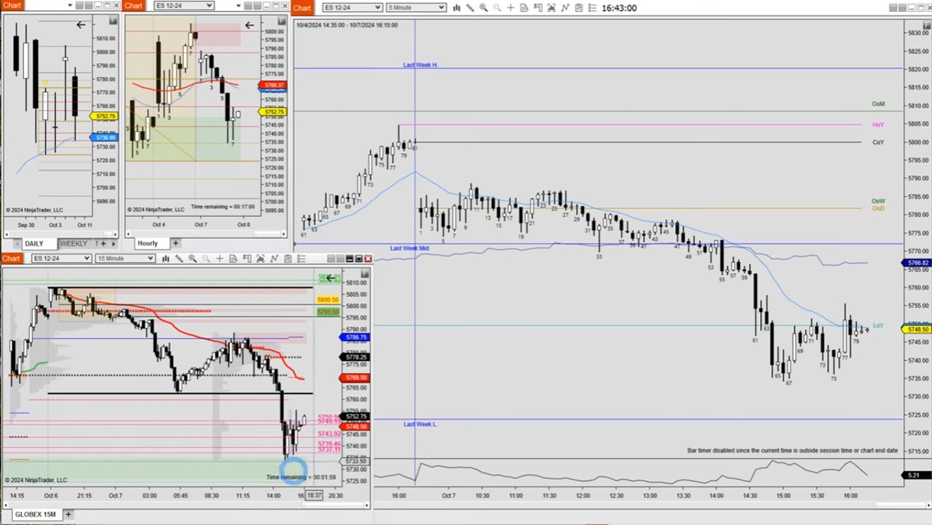Open ES 12-24 instrument dropdown in hourly chart

pyautogui.click(x=184, y=6)
